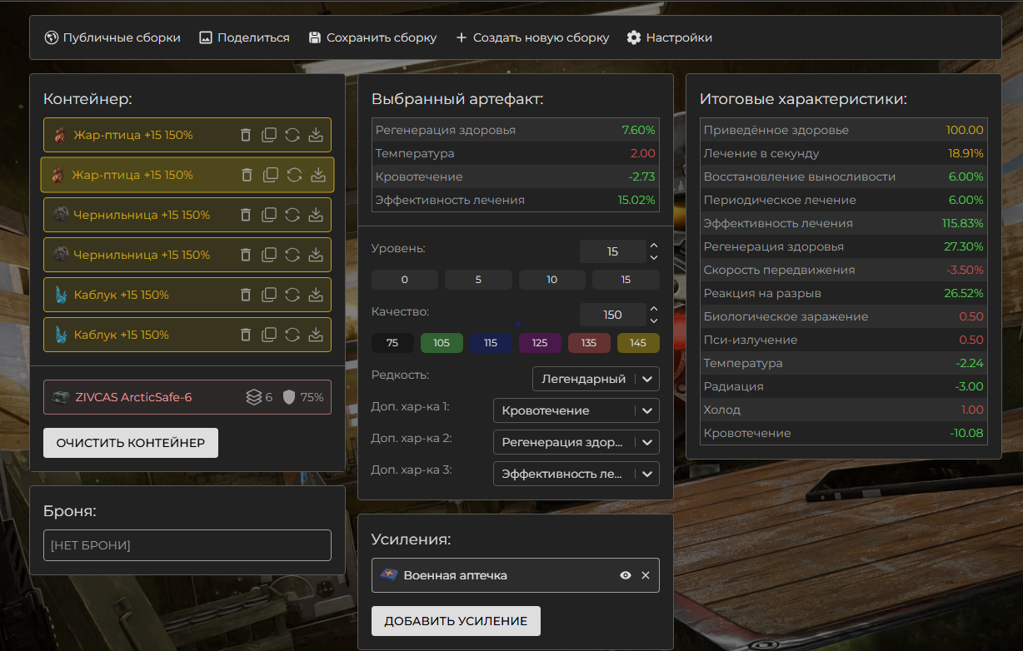Click the replace arrows icon on first Жар-птица row

point(292,135)
